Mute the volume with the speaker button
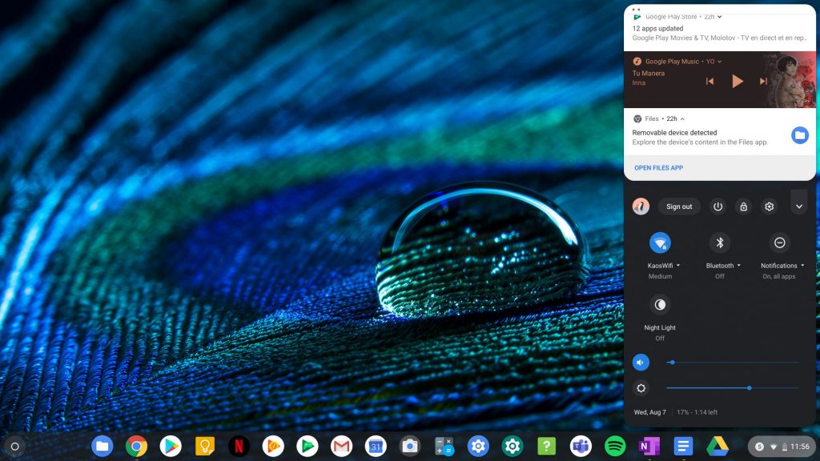820x461 pixels. tap(641, 363)
